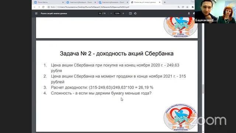Click the zoom magnifier icon in address bar
The image size is (236, 133).
pos(178,7)
